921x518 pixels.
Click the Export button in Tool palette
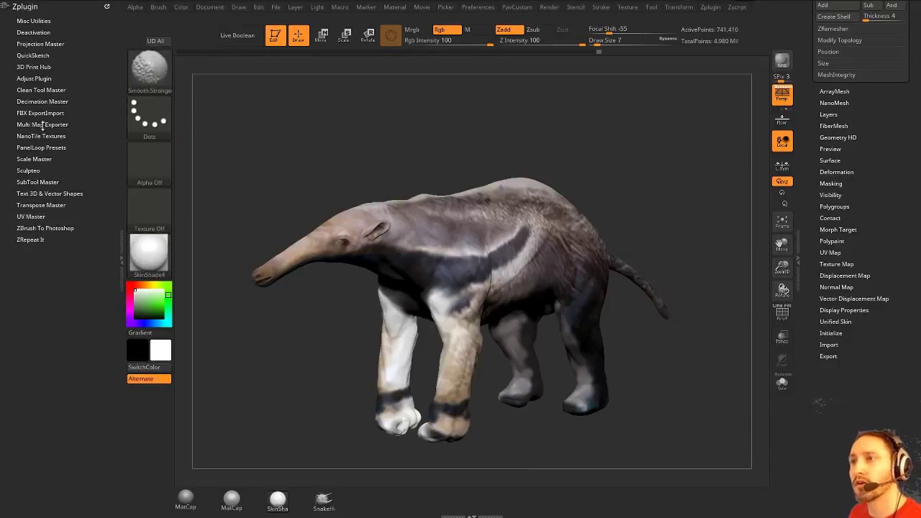point(828,356)
